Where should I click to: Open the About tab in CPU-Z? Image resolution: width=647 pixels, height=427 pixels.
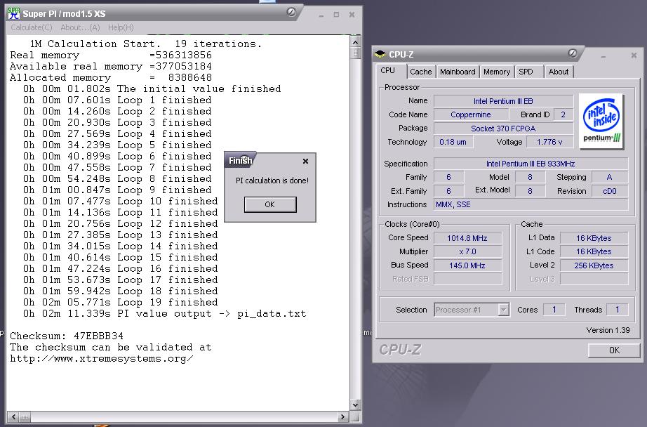click(559, 72)
